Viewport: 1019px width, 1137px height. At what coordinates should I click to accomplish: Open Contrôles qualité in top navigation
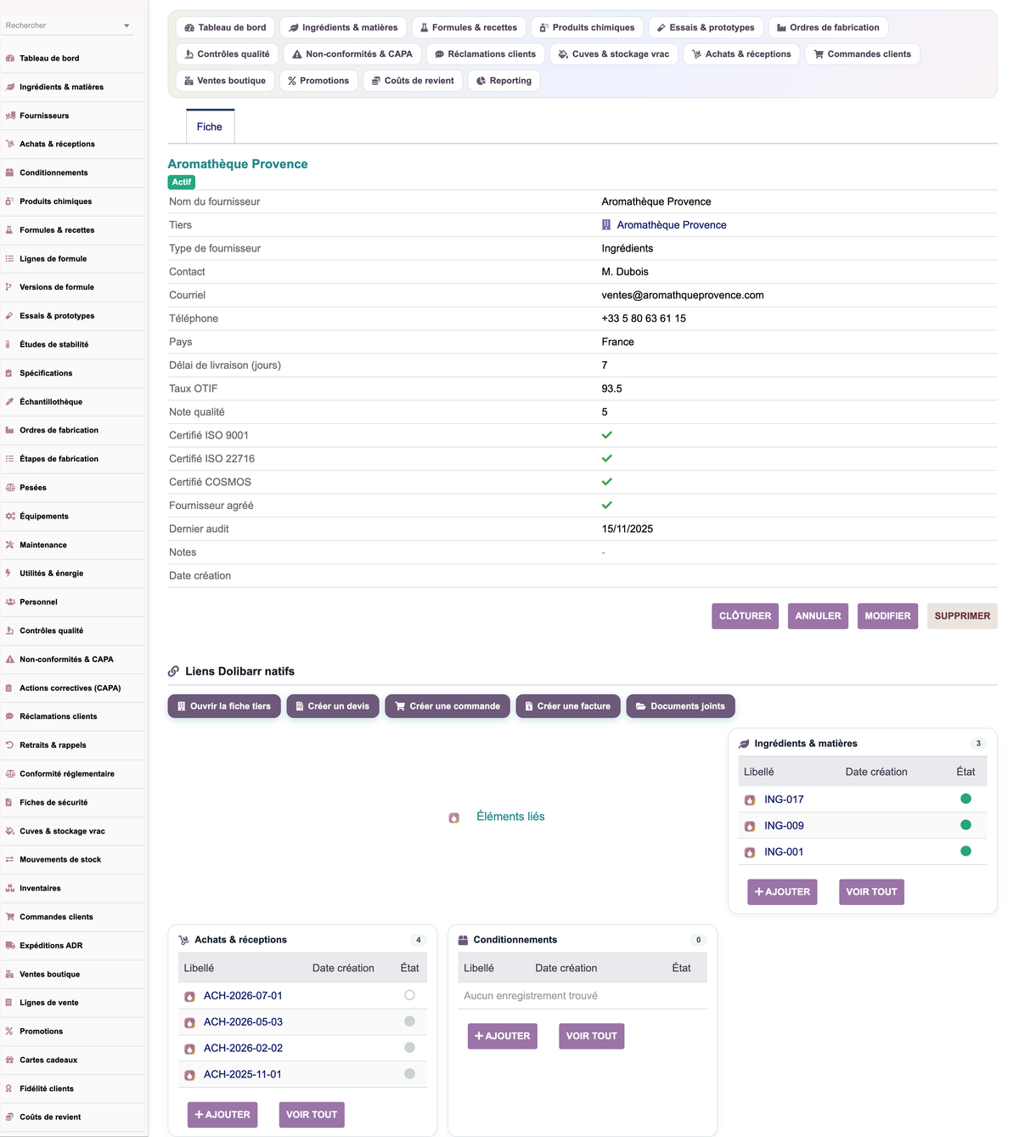(228, 54)
